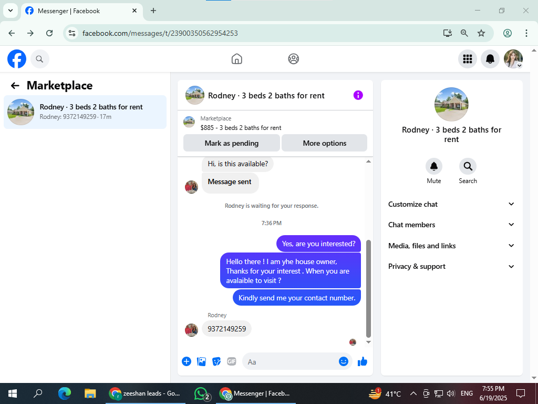Attach a photo using the image icon

click(201, 361)
